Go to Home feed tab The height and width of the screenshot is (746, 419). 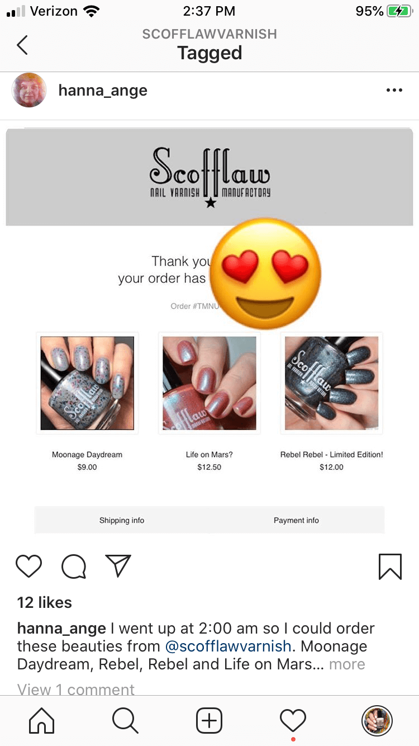(x=42, y=720)
